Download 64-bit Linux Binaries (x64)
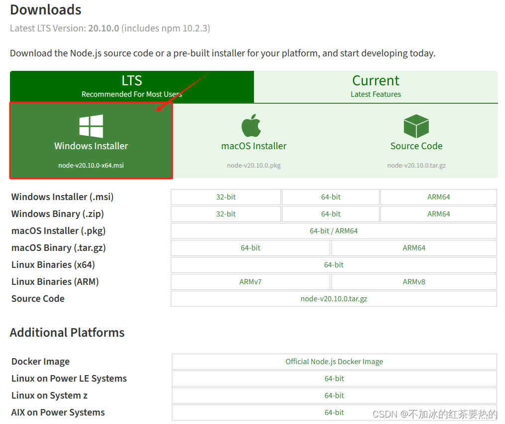The image size is (505, 424). (334, 264)
